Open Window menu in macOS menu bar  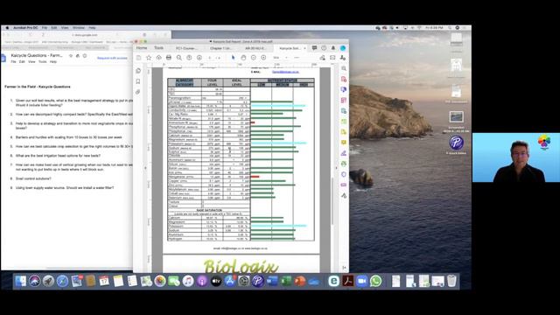point(79,27)
